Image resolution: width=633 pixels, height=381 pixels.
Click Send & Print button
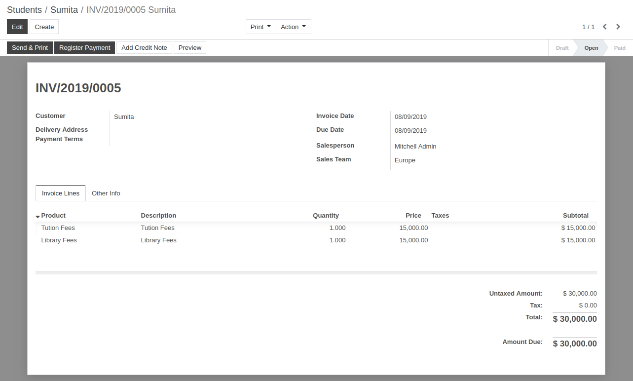coord(30,47)
